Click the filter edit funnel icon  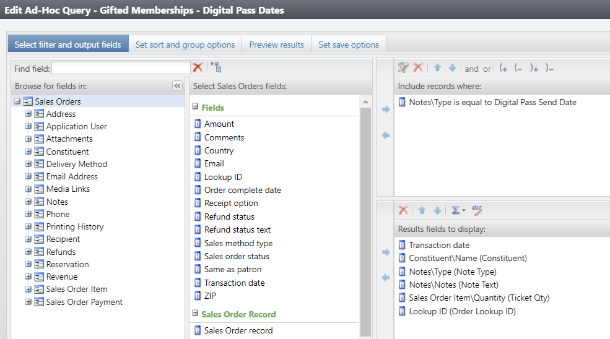point(403,67)
